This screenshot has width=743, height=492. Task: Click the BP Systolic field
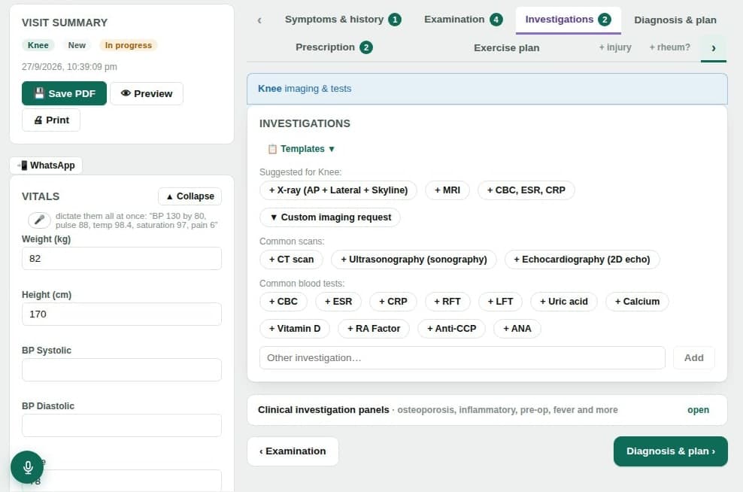point(121,369)
